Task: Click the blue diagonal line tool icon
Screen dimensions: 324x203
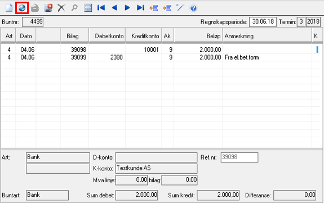Action: 180,8
